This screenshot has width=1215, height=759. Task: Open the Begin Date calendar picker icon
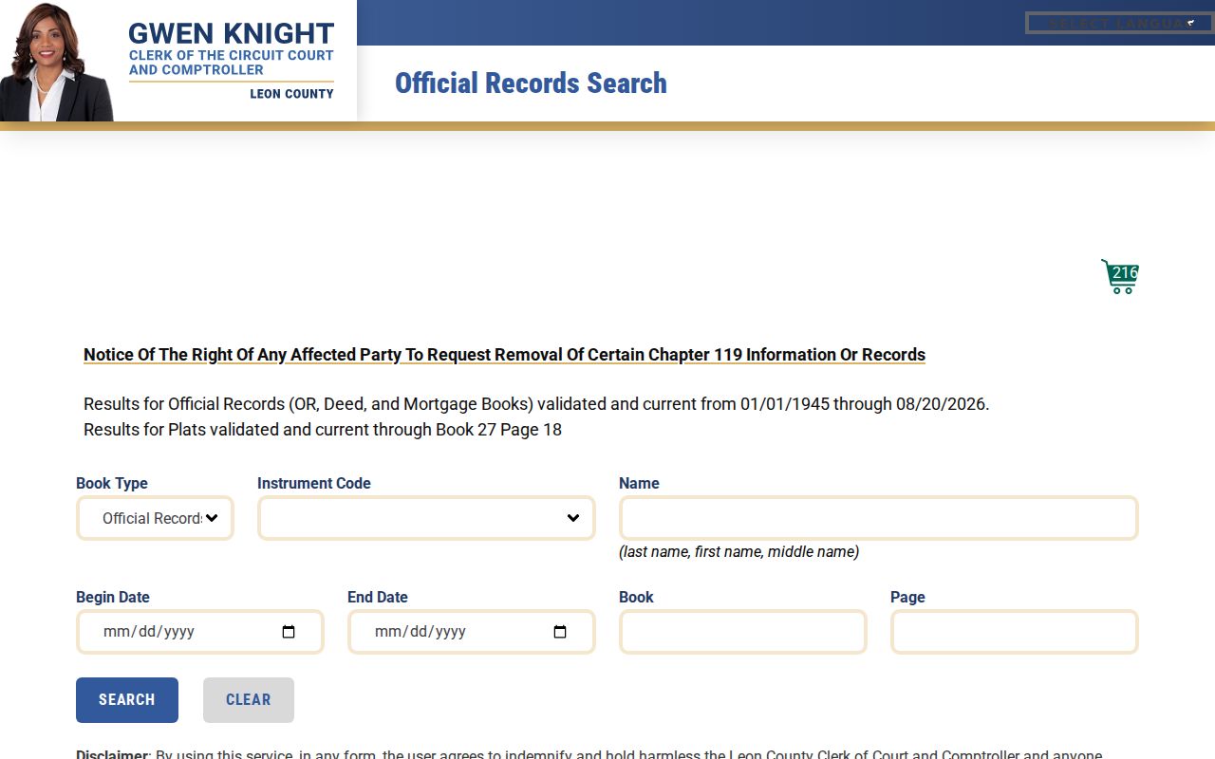pos(289,632)
